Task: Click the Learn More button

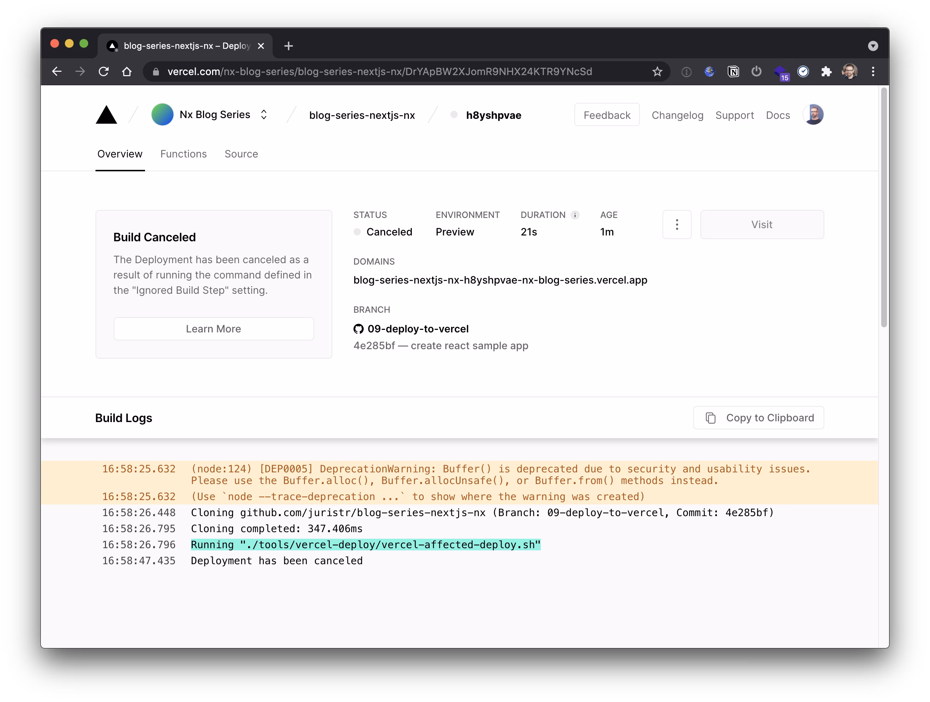Action: point(214,329)
